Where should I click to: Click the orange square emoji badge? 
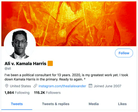[50, 63]
